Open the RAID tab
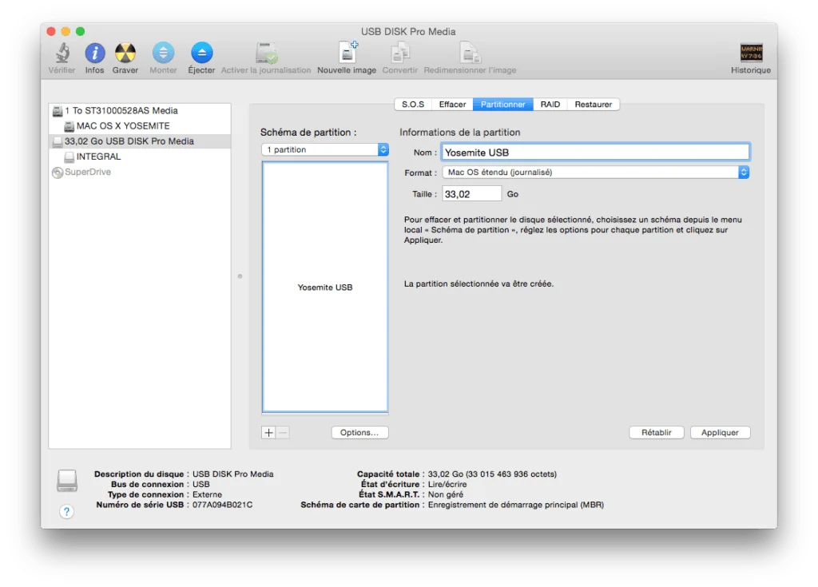 click(x=550, y=104)
